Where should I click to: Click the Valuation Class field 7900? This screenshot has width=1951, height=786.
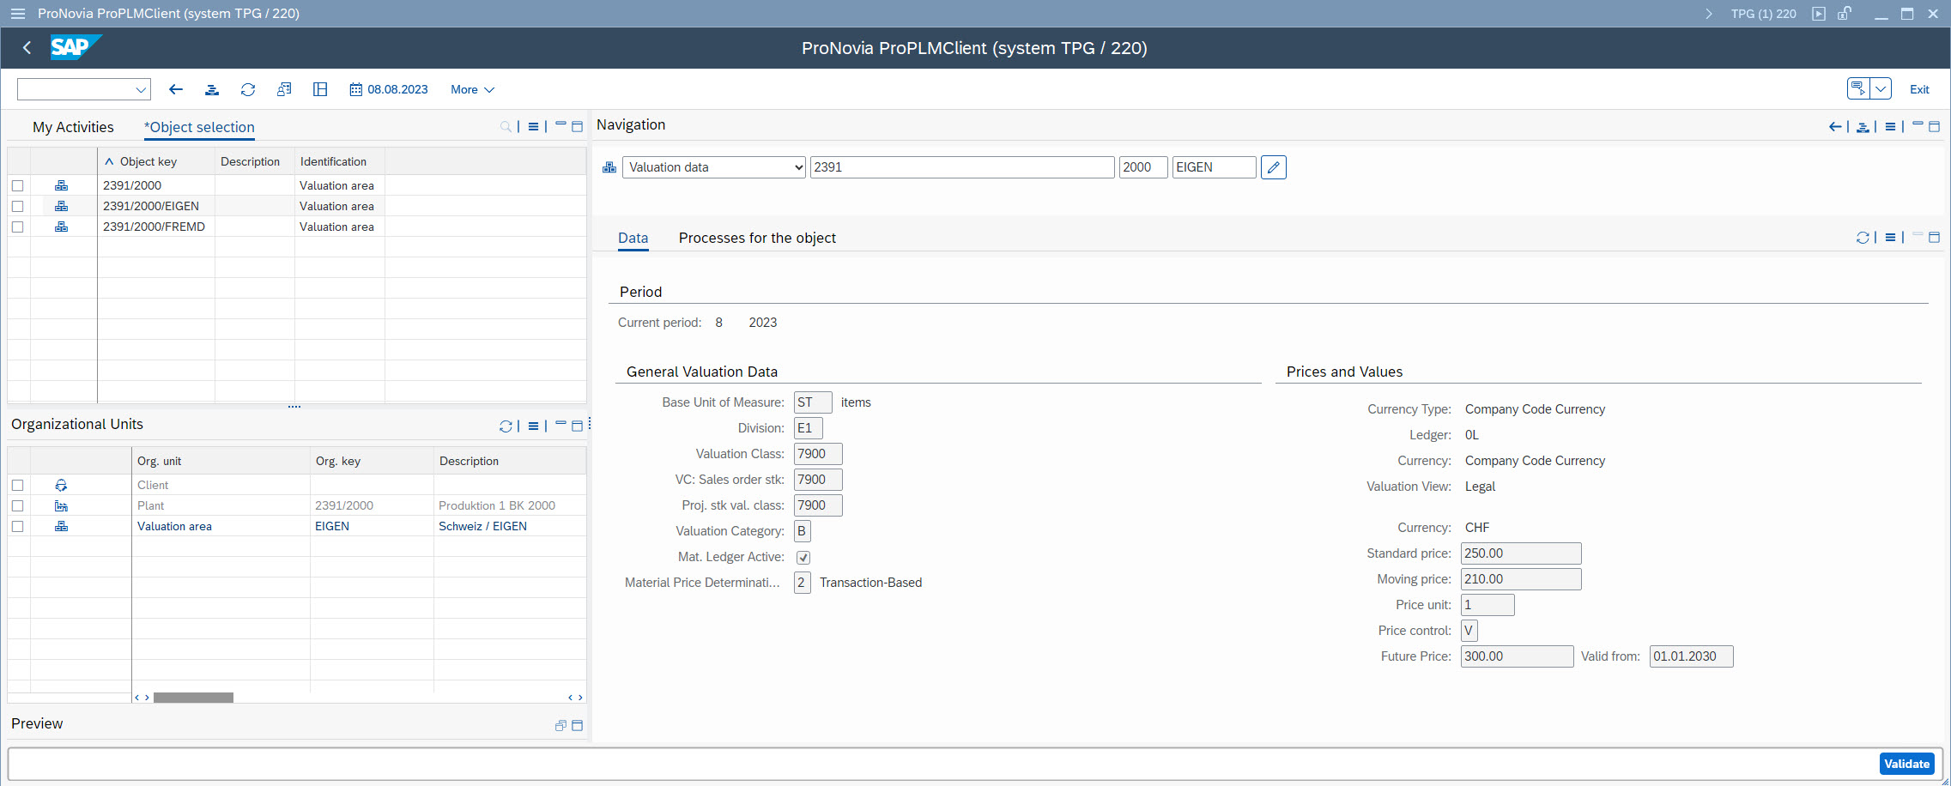coord(818,454)
